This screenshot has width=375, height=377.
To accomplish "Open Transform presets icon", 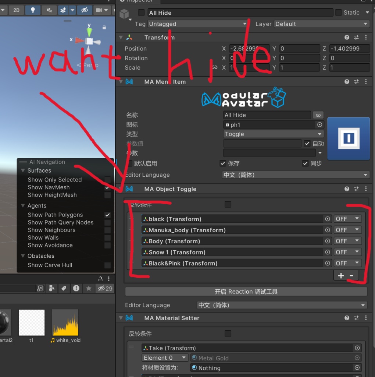I will tap(356, 37).
